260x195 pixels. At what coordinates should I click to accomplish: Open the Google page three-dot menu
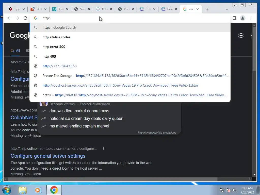pos(251,36)
